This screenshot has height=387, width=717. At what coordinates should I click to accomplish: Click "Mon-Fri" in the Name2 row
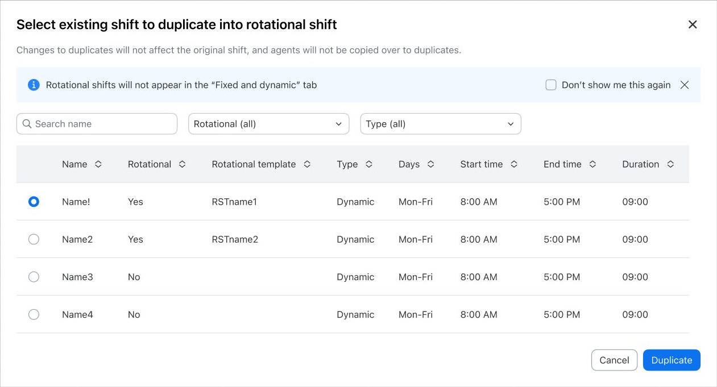416,239
